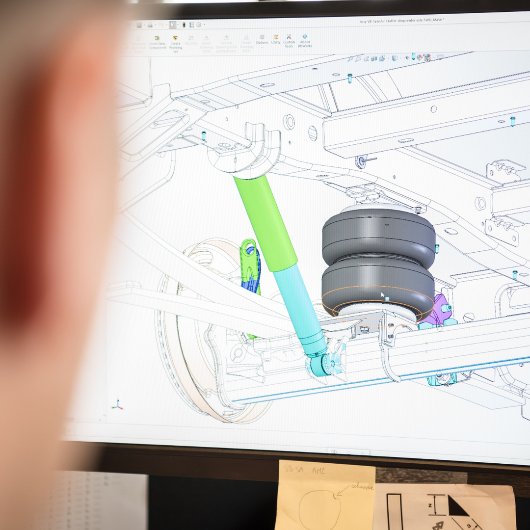Click Zoom to Fit in view toolbar
This screenshot has width=530, height=530.
[x=350, y=59]
